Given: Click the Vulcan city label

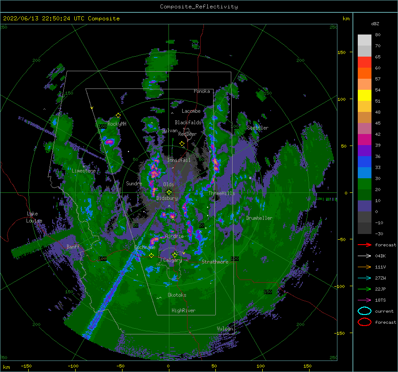Looking at the screenshot, I should point(225,329).
